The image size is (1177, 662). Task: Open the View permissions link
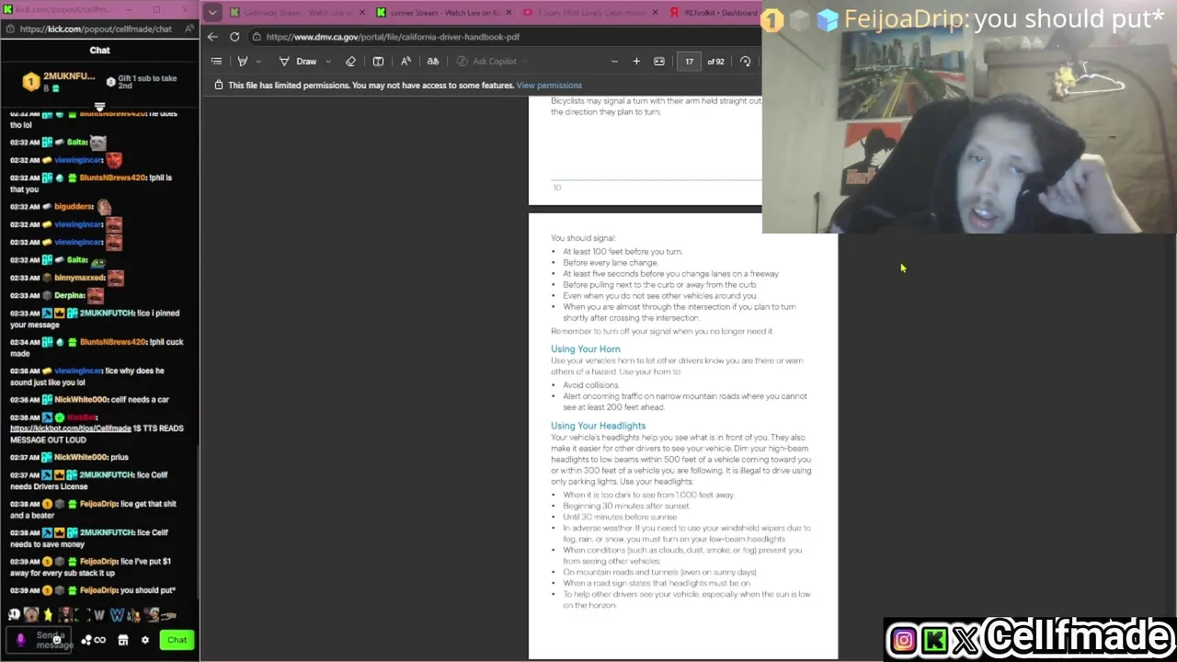pyautogui.click(x=549, y=86)
